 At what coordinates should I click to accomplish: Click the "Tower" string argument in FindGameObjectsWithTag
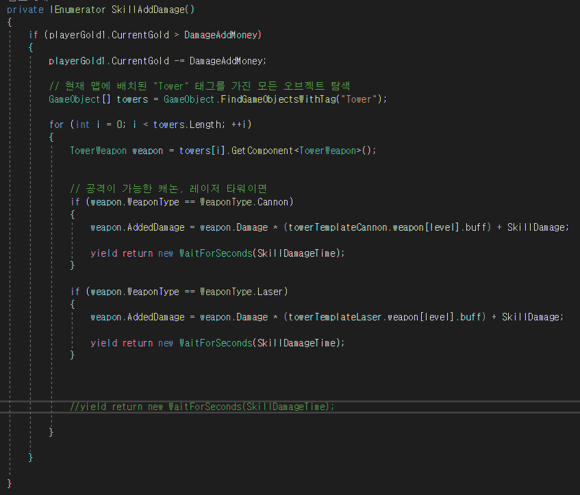tap(362, 99)
